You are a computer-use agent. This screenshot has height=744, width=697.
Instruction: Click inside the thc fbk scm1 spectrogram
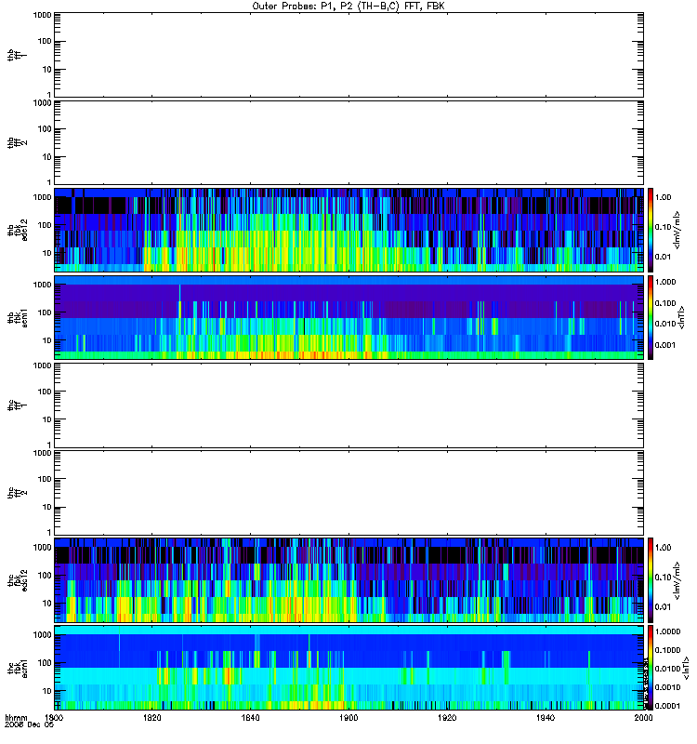[348, 668]
